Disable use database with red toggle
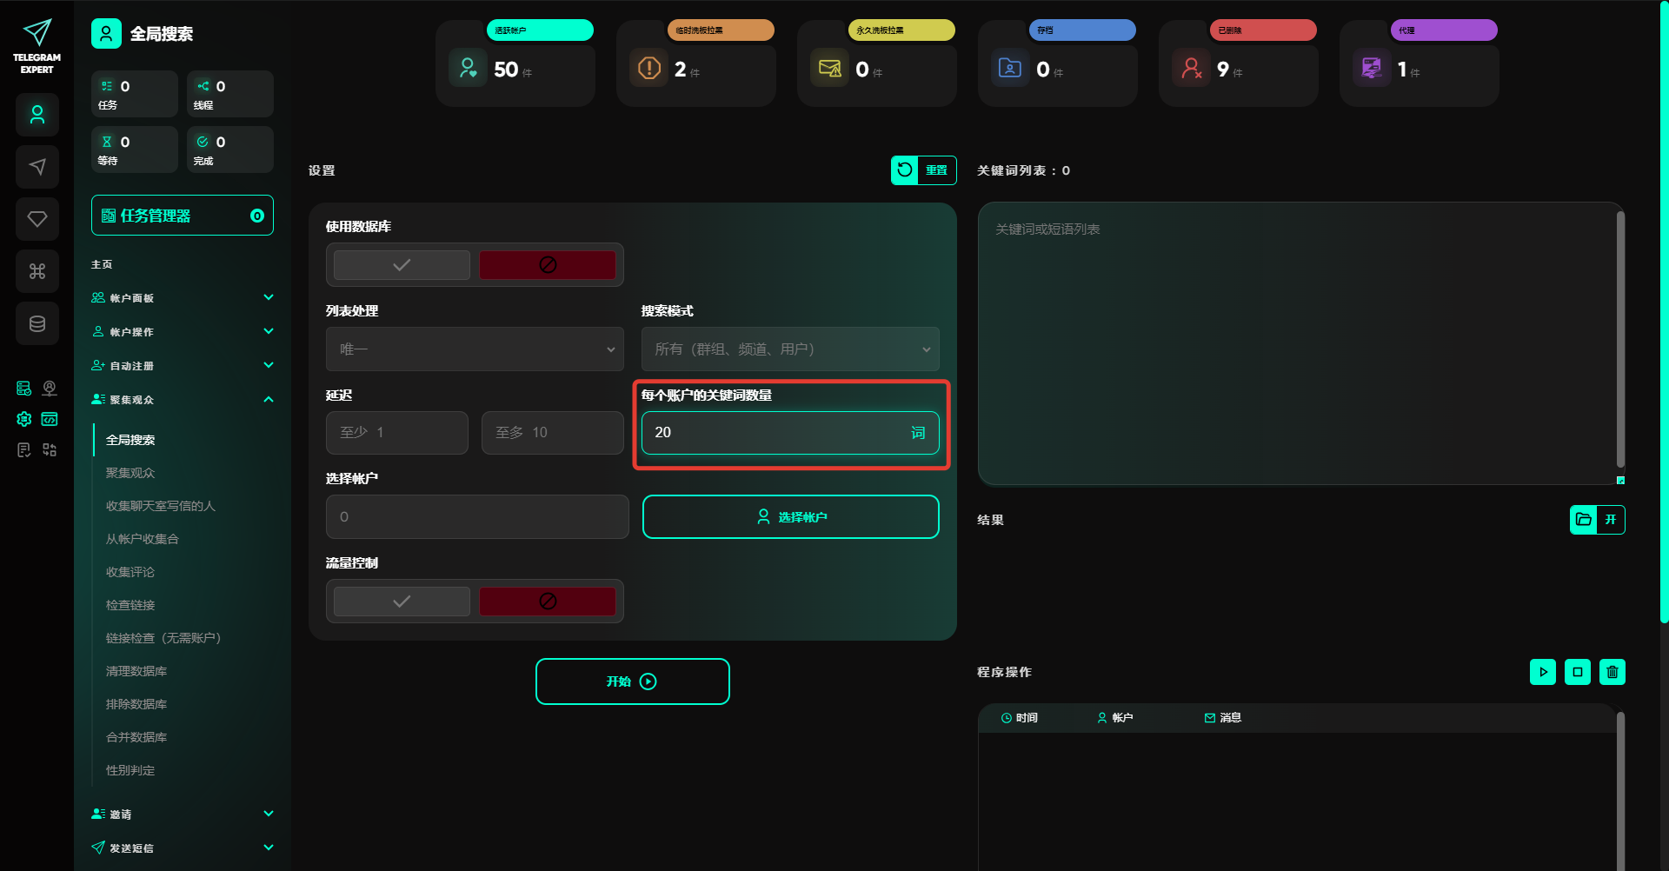Image resolution: width=1669 pixels, height=871 pixels. pos(548,265)
